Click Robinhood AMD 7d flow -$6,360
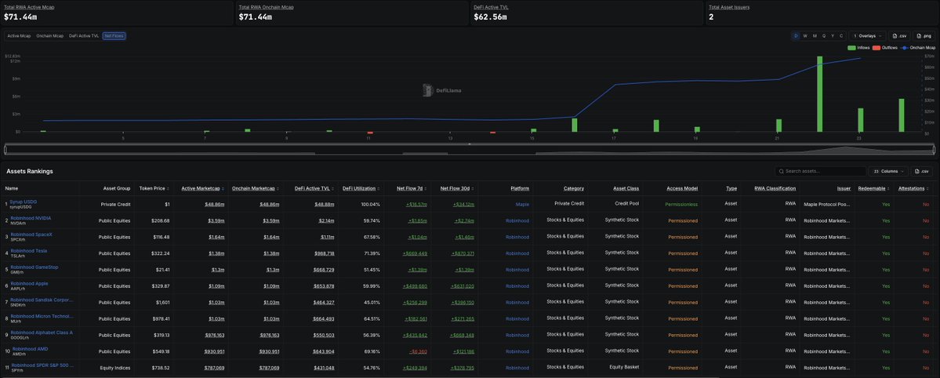Screen dimensions: 940x378 (418, 351)
